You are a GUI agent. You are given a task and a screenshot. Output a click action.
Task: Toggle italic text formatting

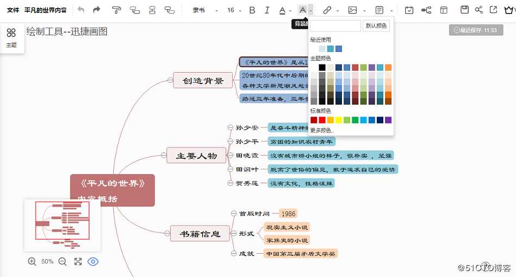click(267, 10)
